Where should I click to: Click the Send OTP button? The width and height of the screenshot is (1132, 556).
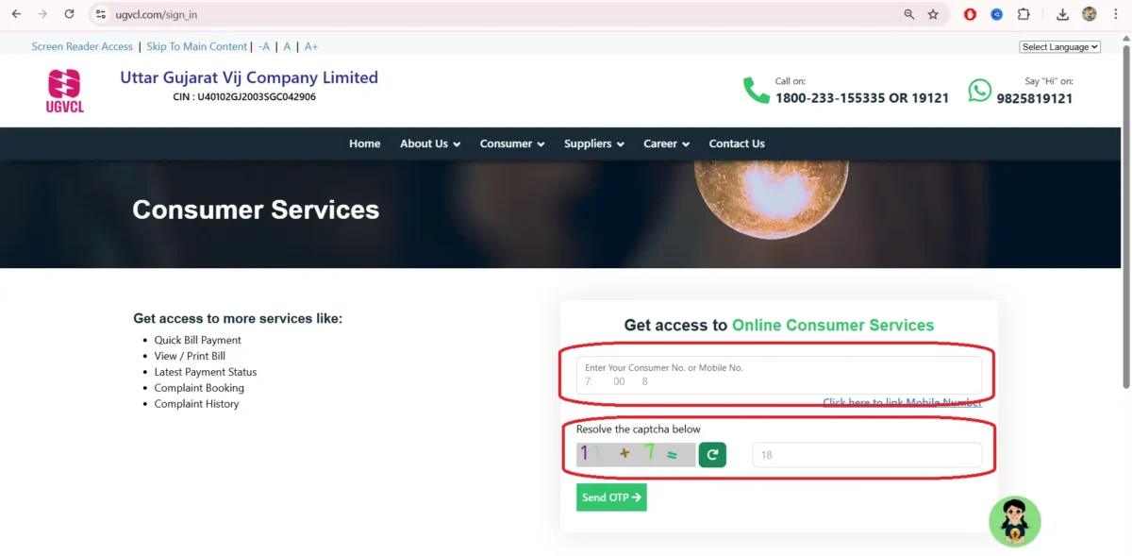610,497
